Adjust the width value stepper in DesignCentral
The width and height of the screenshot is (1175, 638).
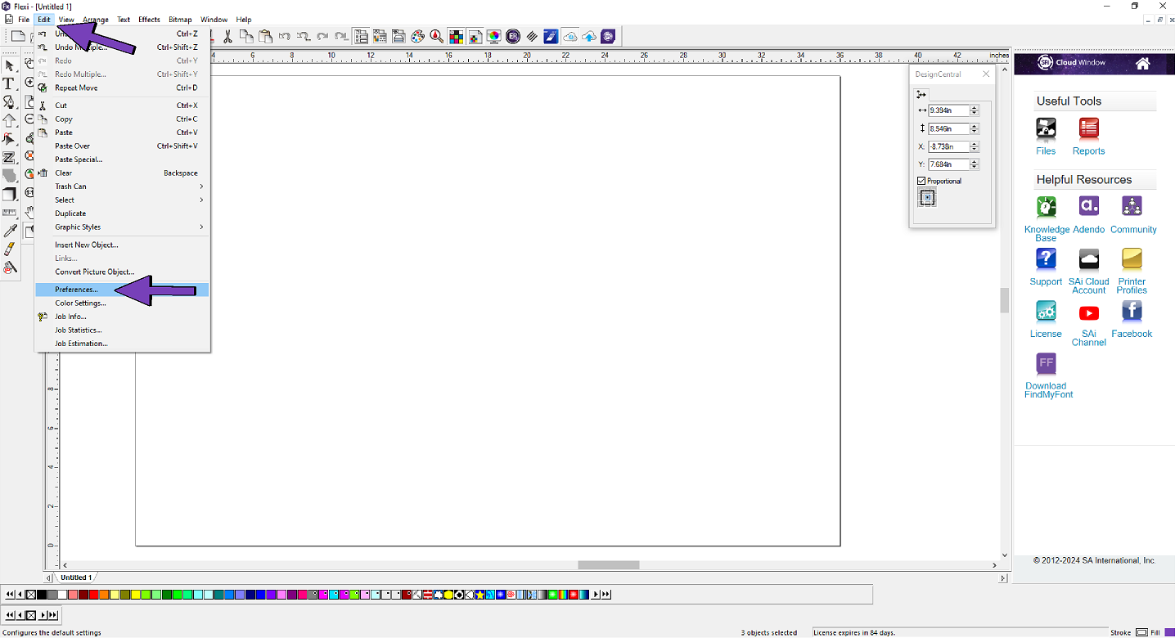(974, 110)
